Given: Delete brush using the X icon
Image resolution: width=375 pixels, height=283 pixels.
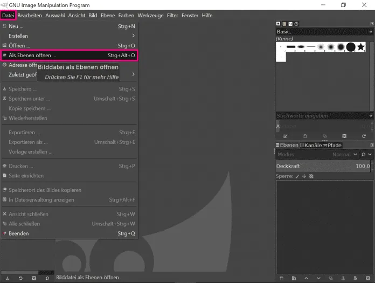Looking at the screenshot, I should (x=344, y=136).
